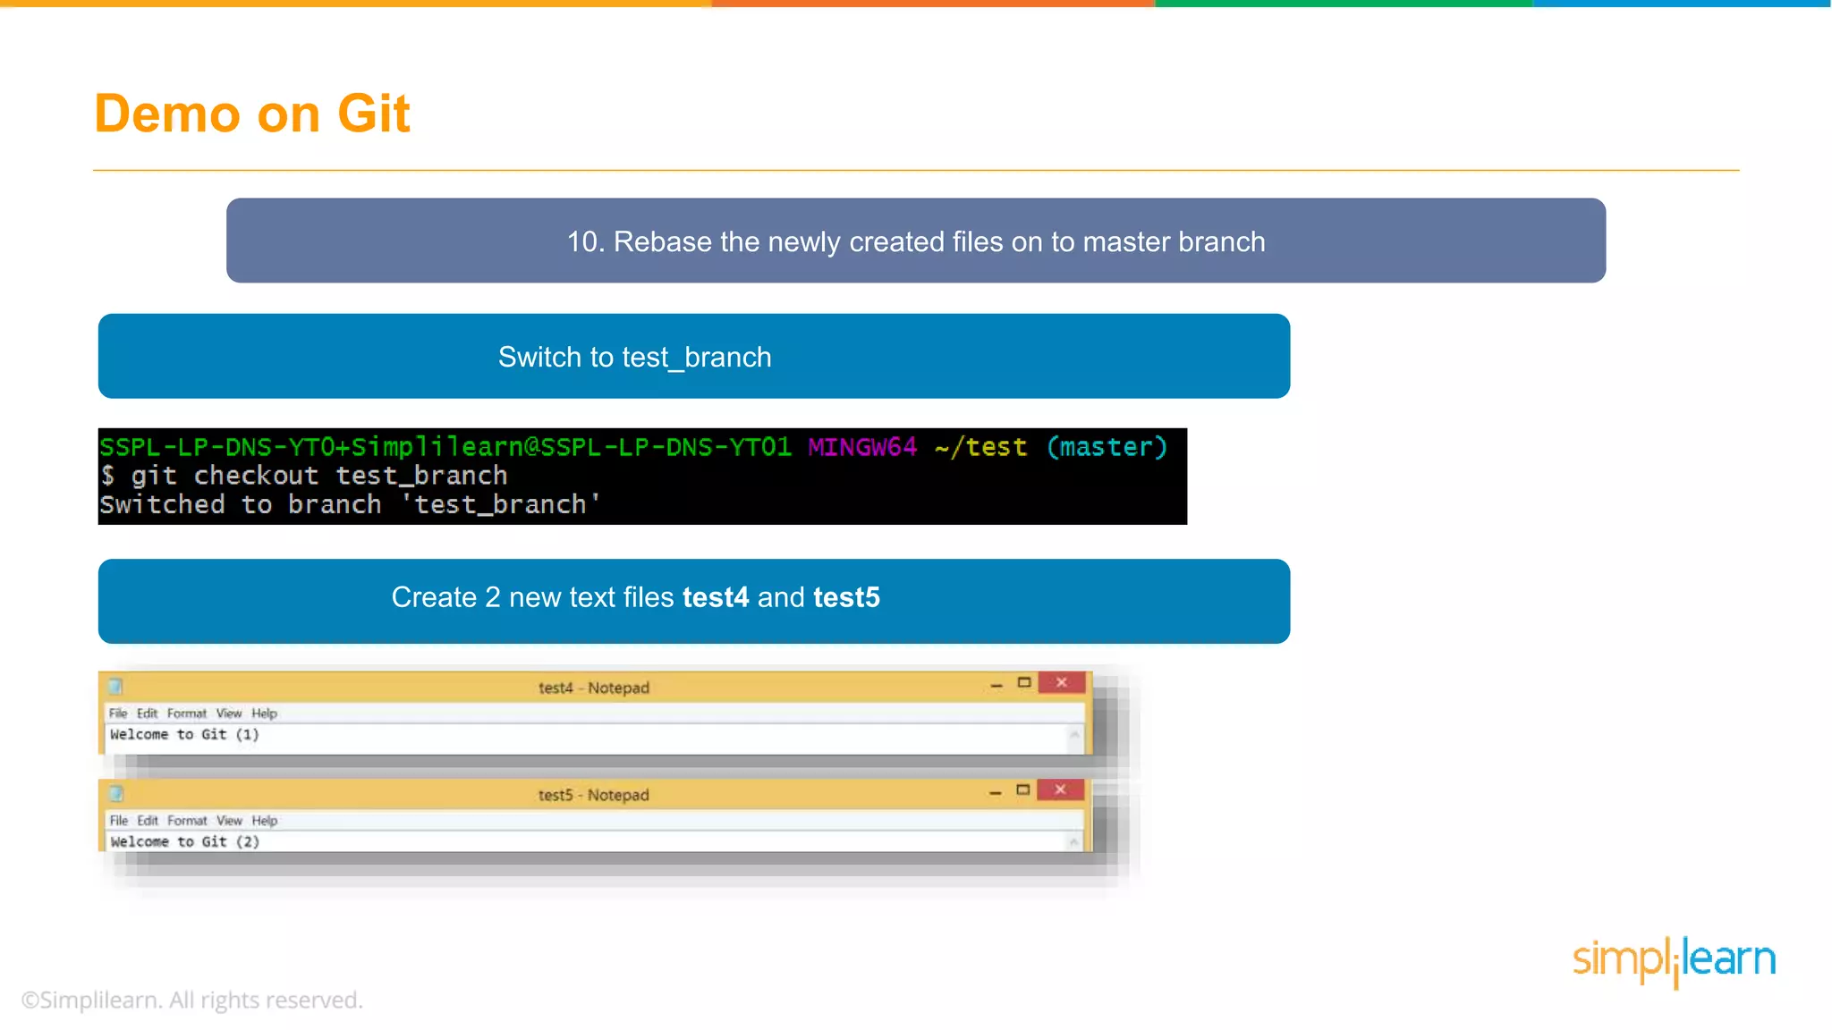Click the '(master)' branch label in terminal
Image resolution: width=1832 pixels, height=1030 pixels.
(x=1107, y=447)
